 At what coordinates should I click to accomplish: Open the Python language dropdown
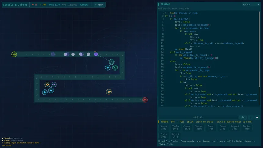251,4
